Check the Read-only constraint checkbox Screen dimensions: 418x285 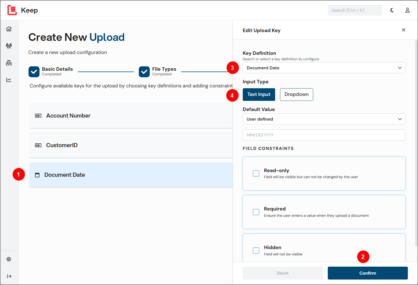click(x=256, y=173)
